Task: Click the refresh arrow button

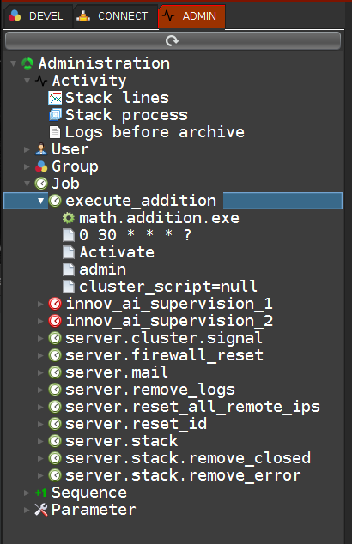Action: pyautogui.click(x=173, y=41)
